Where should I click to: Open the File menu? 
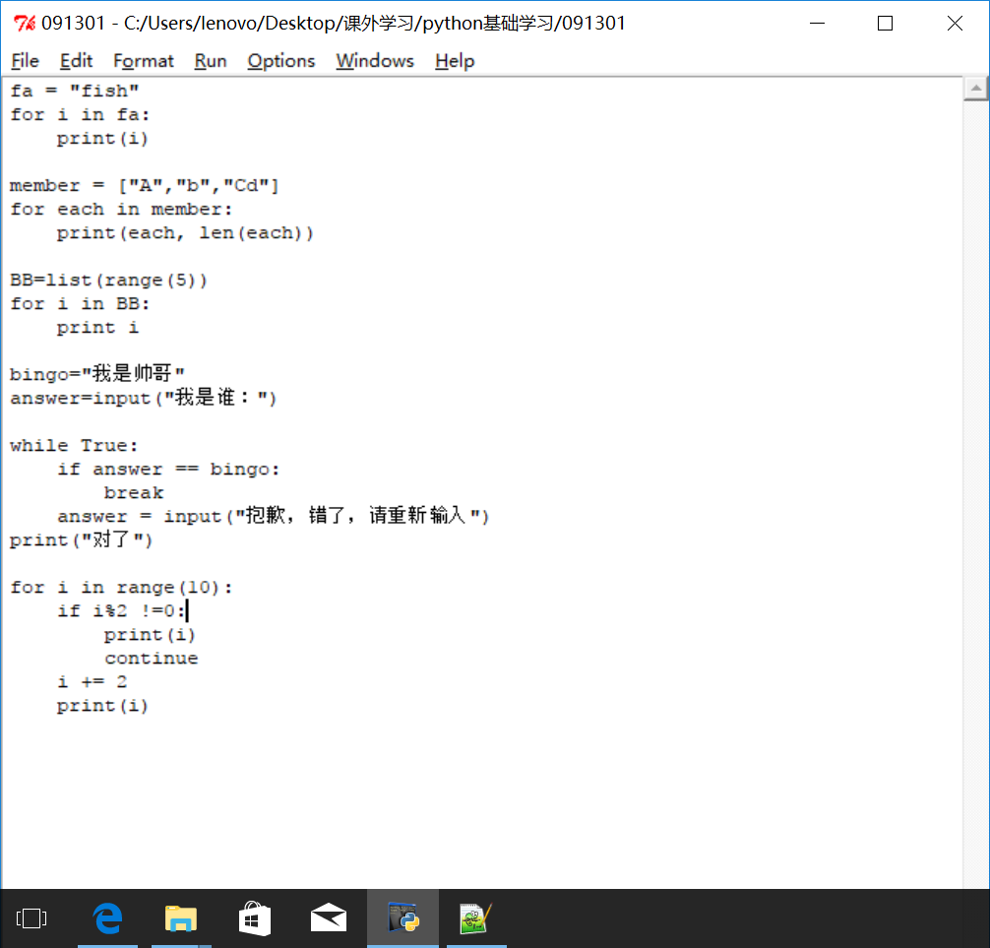[26, 61]
